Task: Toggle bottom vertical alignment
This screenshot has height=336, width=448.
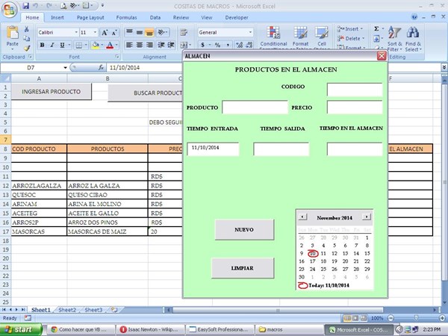Action: coord(149,33)
